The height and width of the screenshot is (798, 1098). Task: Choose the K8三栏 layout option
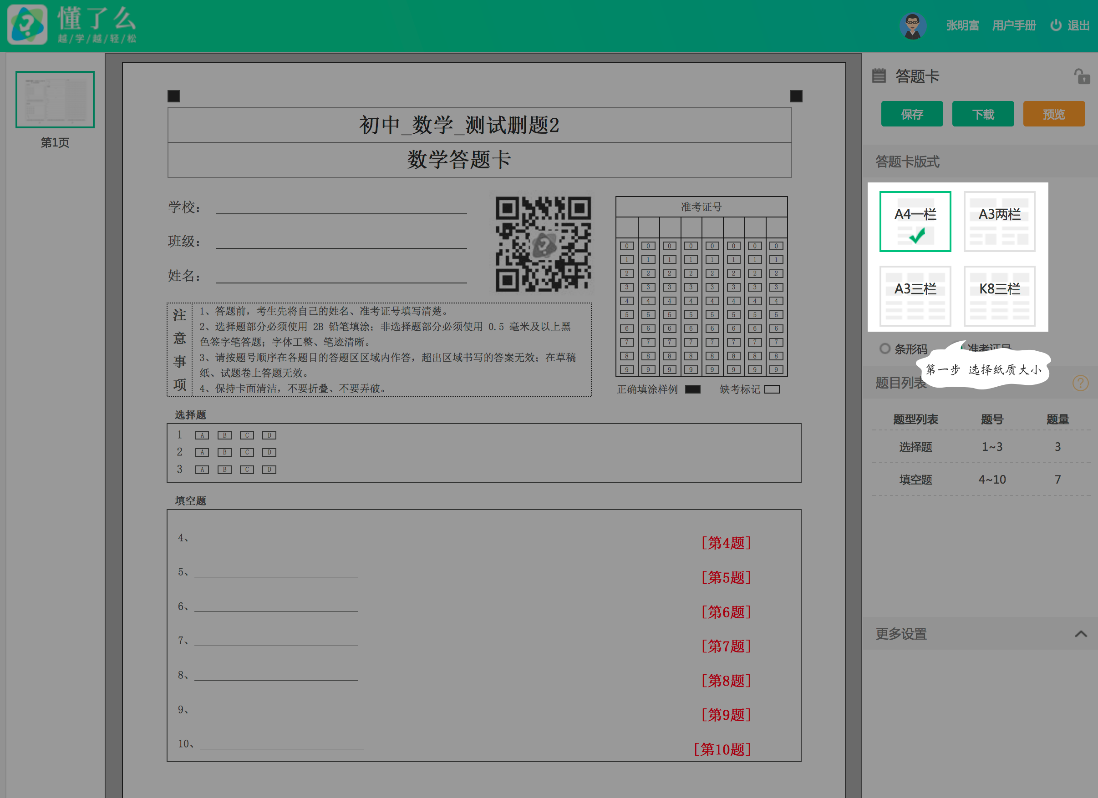coord(999,296)
